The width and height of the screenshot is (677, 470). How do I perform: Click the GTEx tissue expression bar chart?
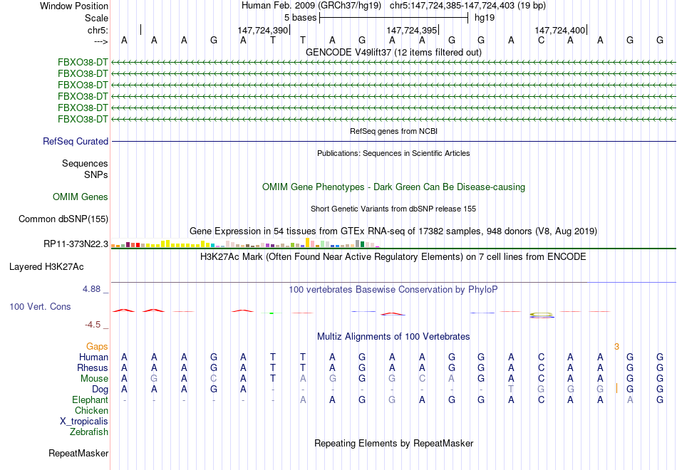pyautogui.click(x=245, y=243)
